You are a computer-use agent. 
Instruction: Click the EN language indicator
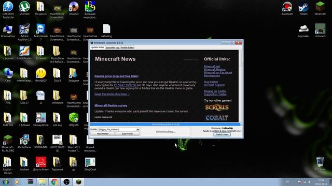(287, 181)
